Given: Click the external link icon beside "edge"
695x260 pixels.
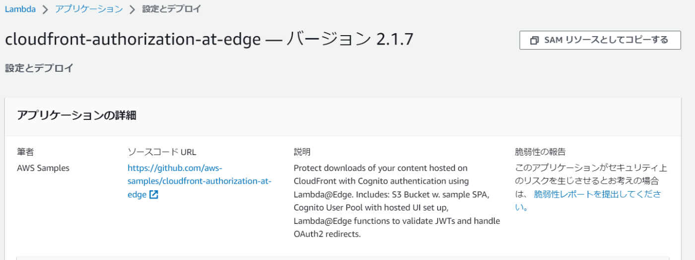Looking at the screenshot, I should (x=154, y=195).
